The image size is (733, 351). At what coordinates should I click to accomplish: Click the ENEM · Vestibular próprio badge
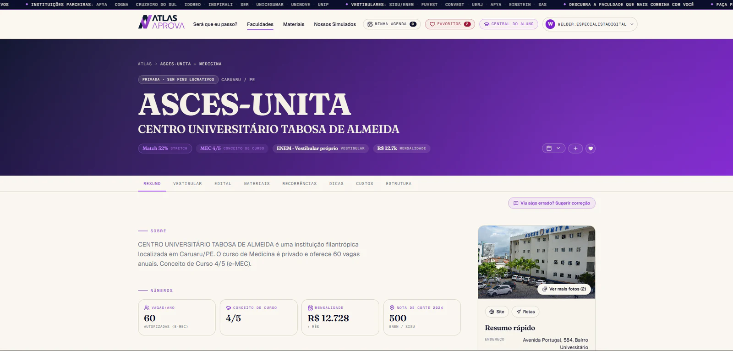[321, 148]
